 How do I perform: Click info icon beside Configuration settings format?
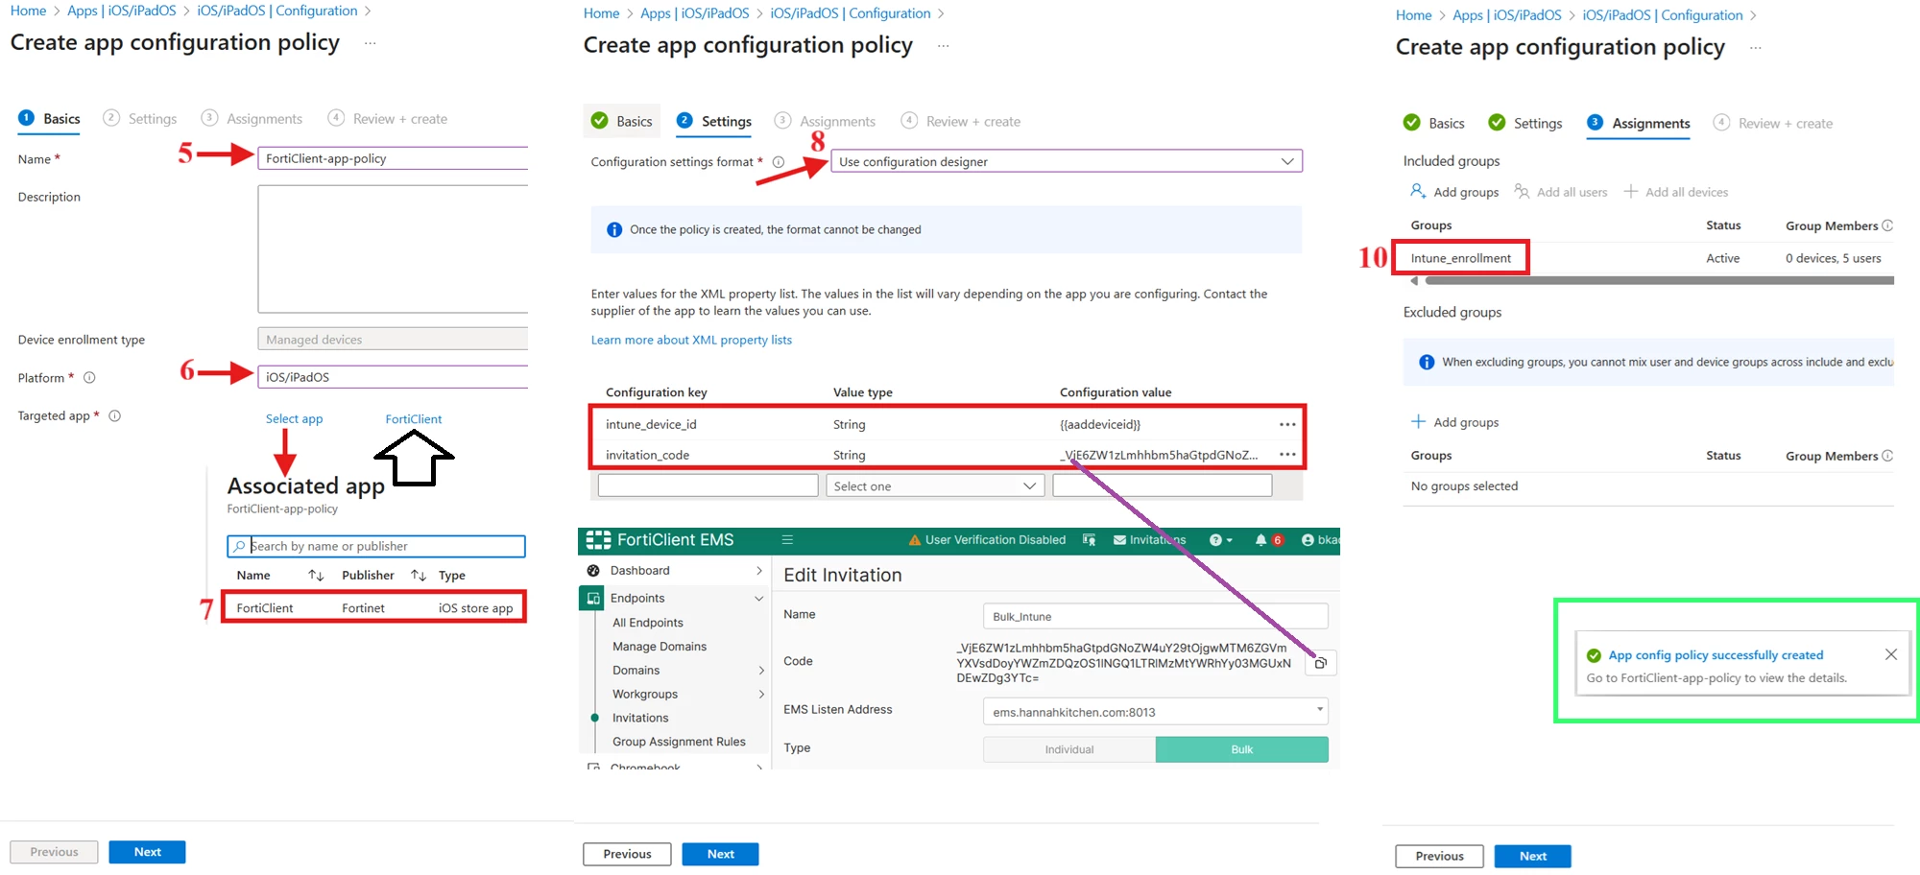tap(779, 162)
